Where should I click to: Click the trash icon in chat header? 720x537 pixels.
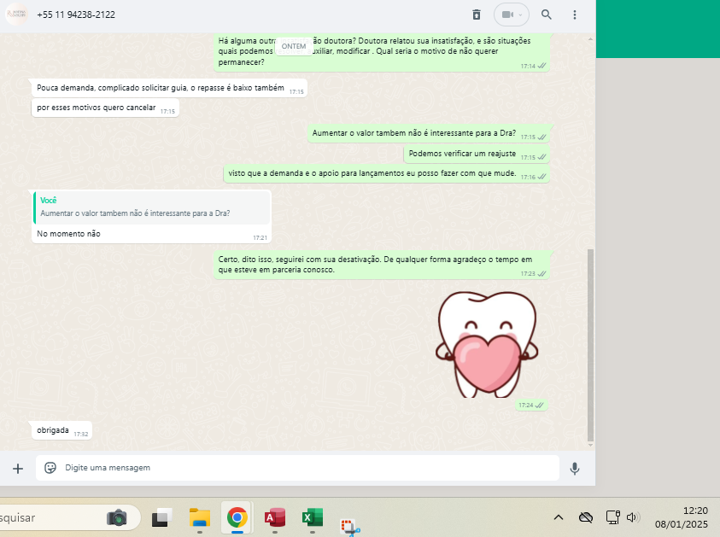[477, 15]
